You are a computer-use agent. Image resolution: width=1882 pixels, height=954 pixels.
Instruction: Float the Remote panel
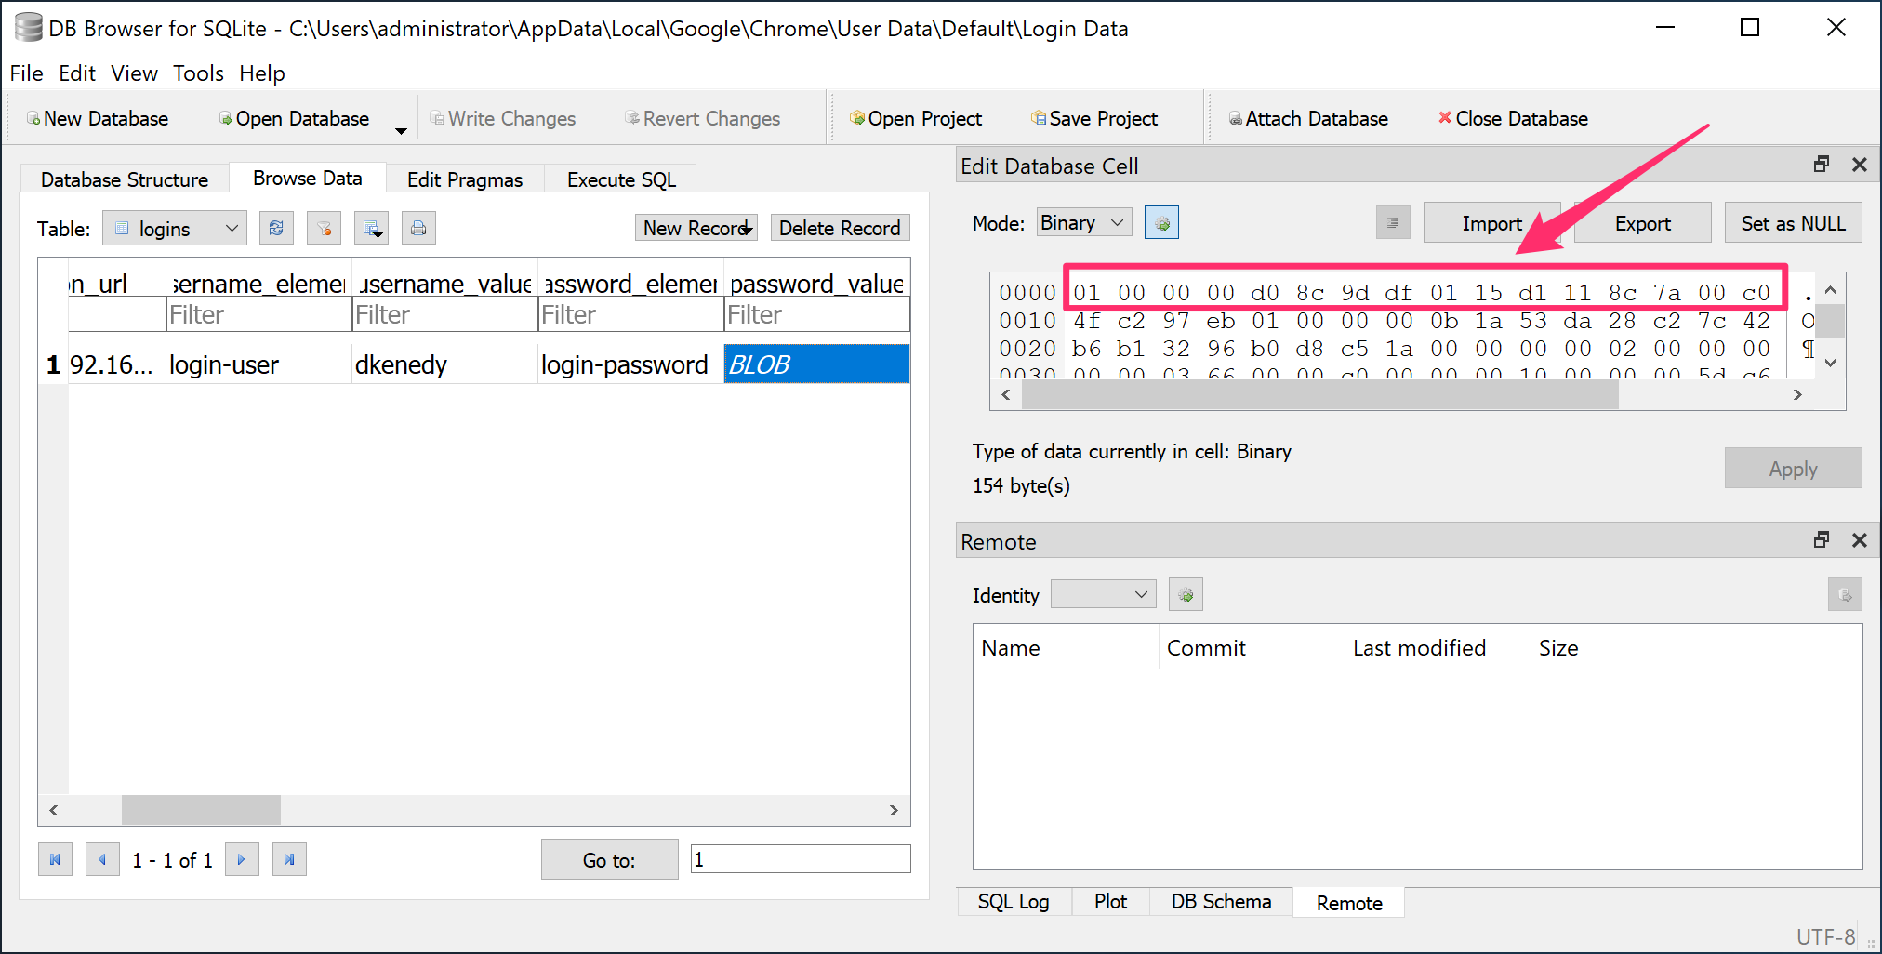coord(1820,539)
